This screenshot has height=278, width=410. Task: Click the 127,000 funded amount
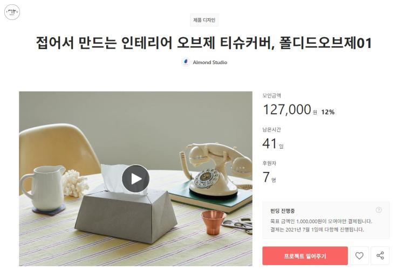point(287,109)
